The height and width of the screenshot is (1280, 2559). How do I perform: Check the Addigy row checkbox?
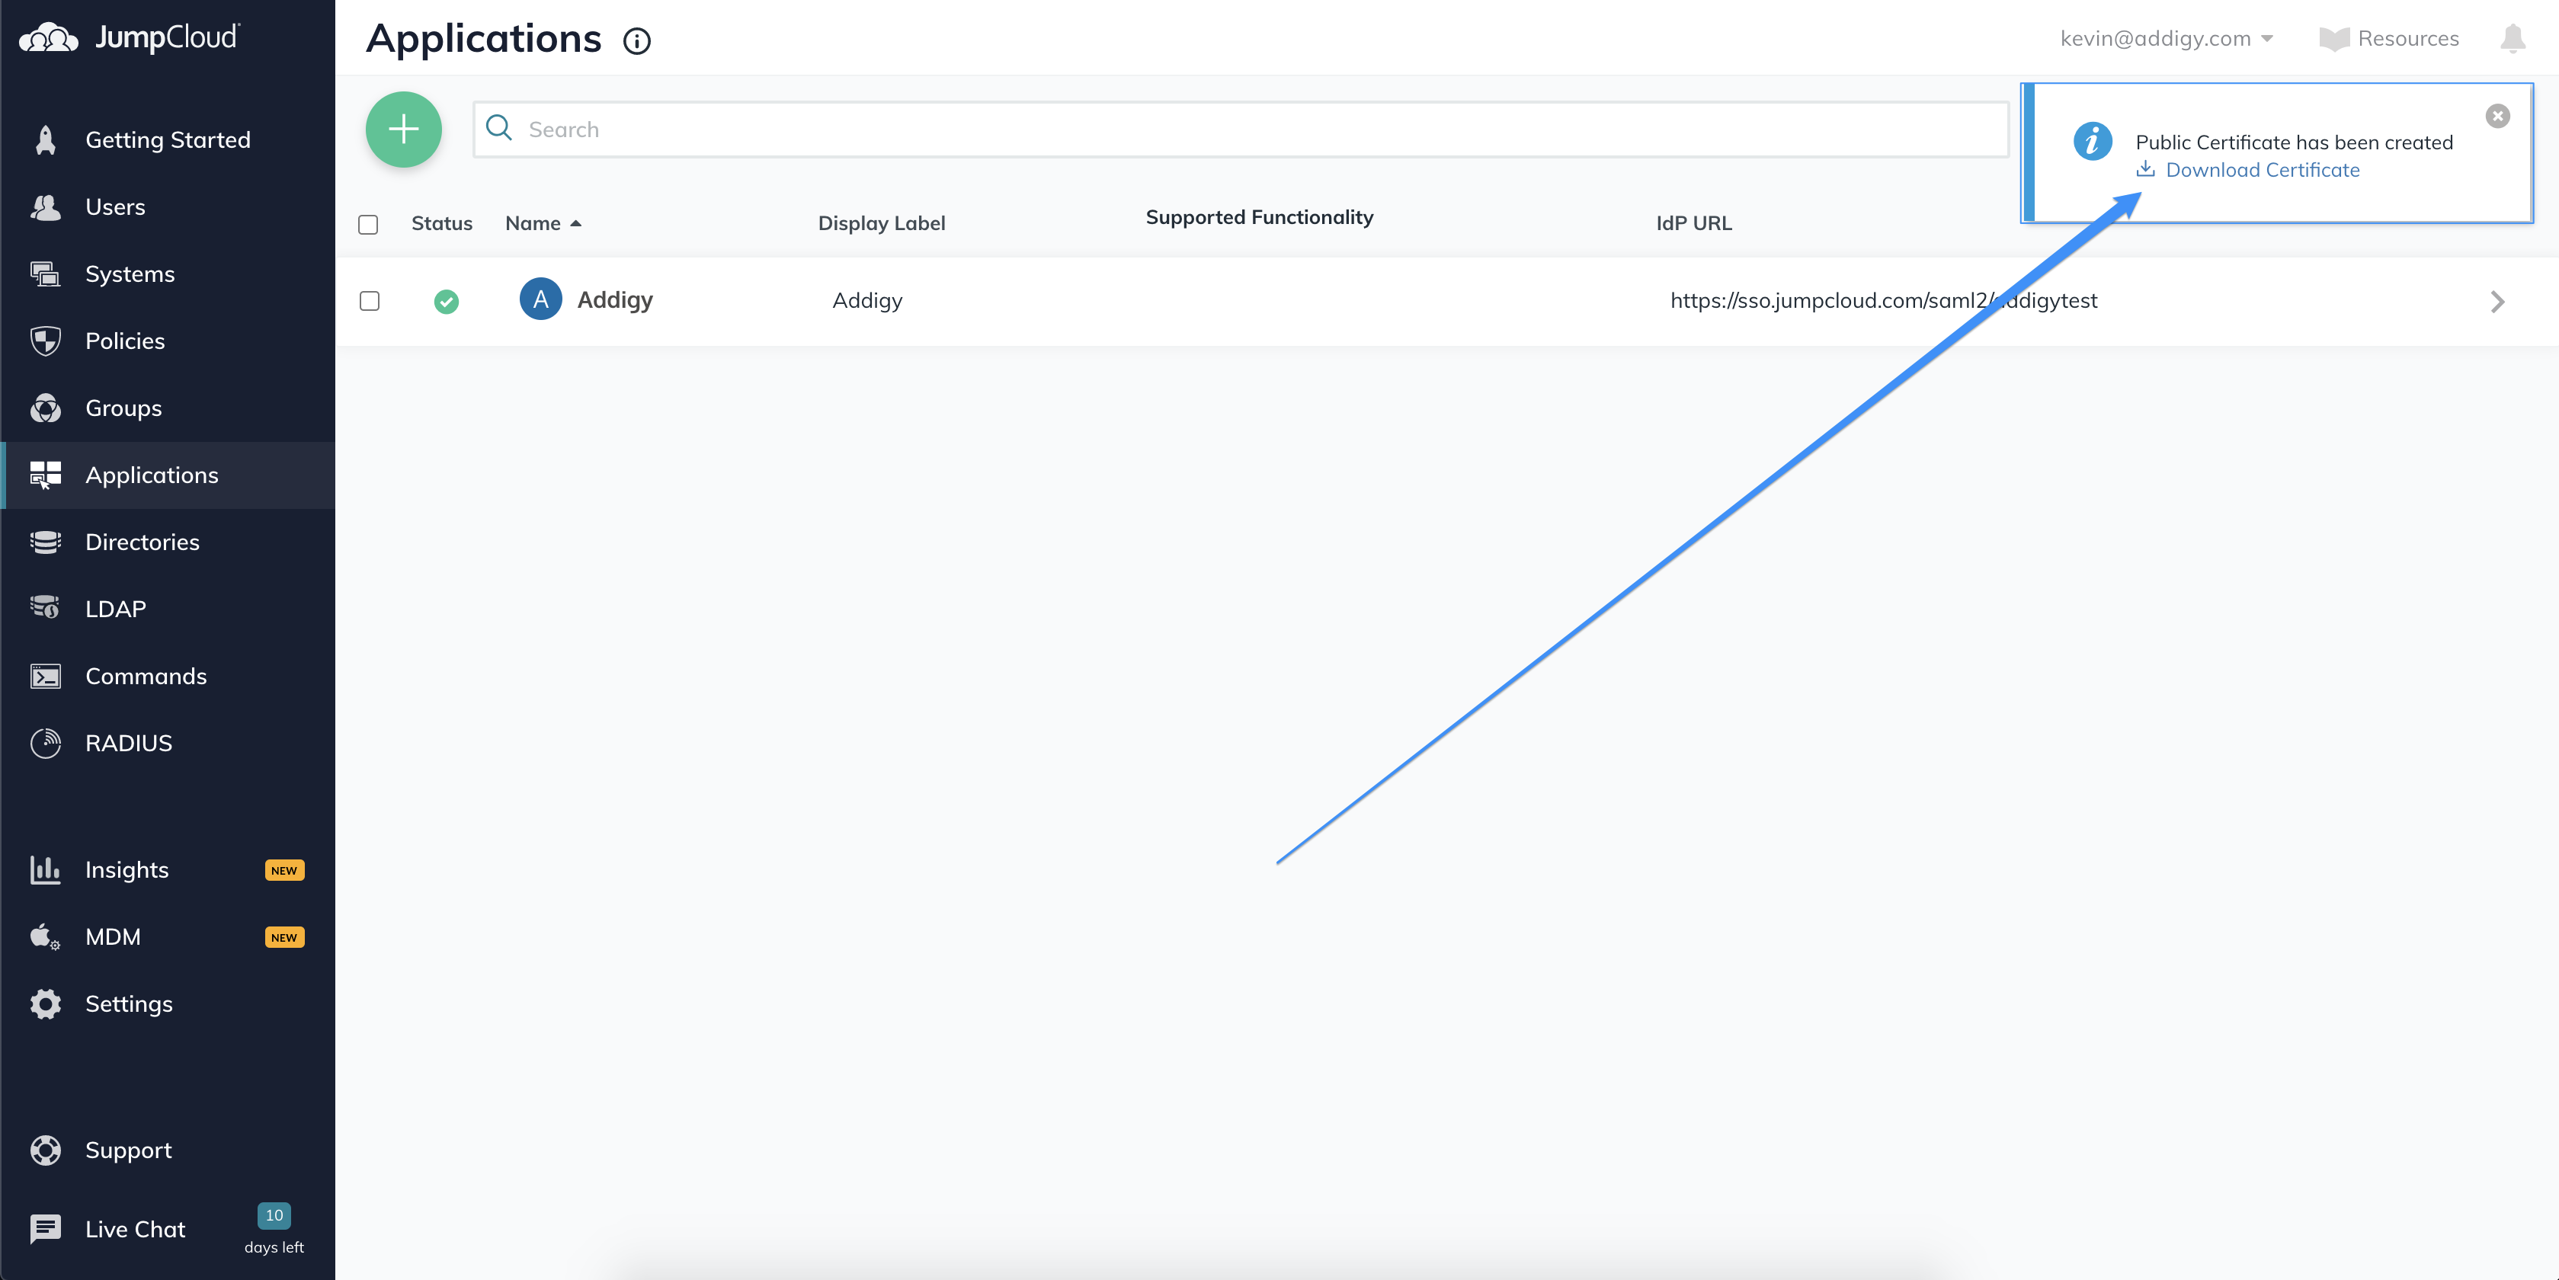point(370,301)
